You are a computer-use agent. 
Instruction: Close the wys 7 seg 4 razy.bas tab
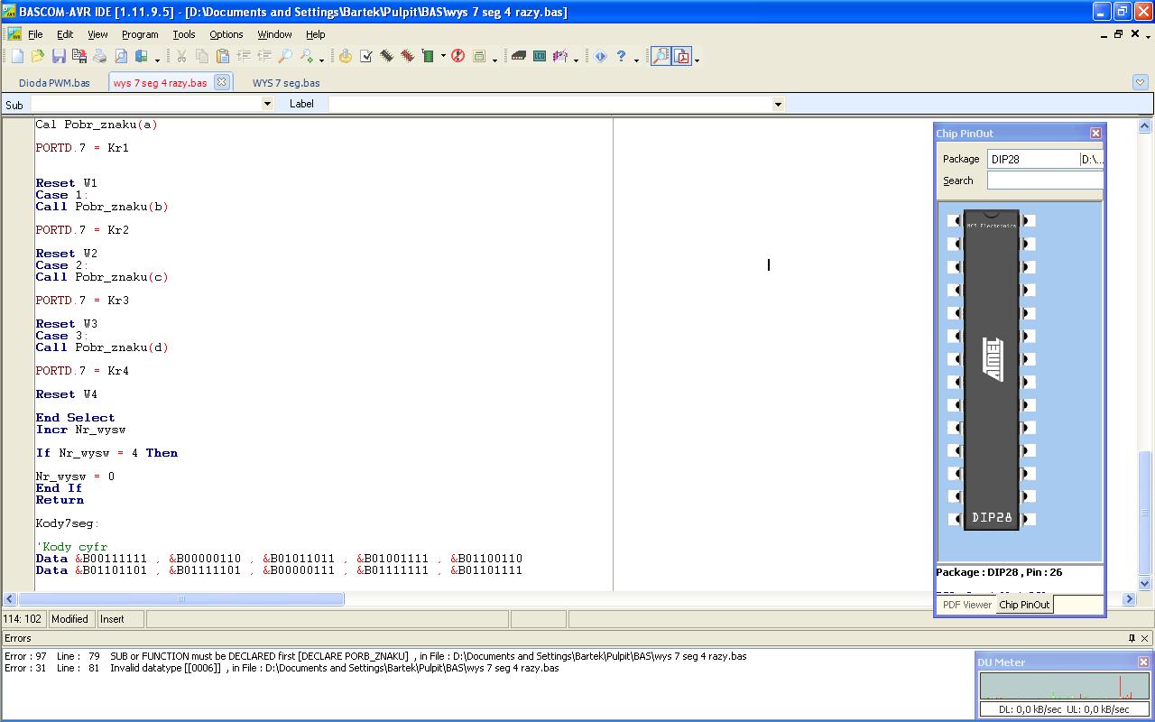point(221,82)
